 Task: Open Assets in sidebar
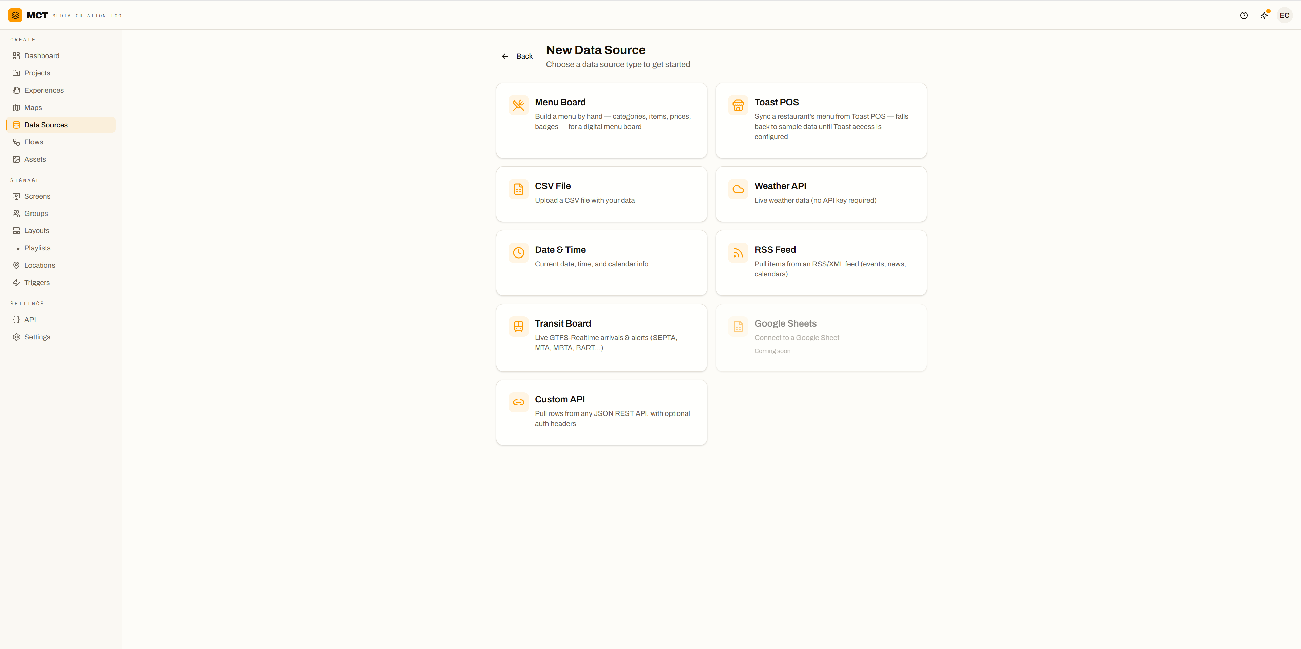(x=61, y=159)
